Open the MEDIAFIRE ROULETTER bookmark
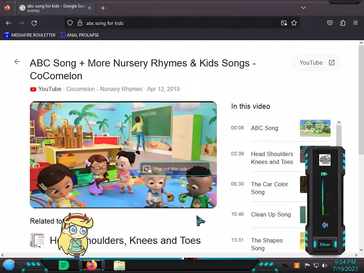 [x=30, y=35]
